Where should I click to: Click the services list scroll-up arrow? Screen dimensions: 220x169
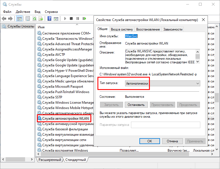tap(217, 26)
